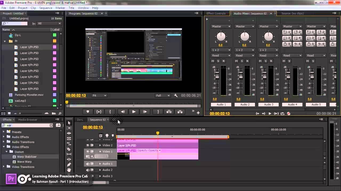
Task: Switch to the Effect Controls tab
Action: pos(216,13)
